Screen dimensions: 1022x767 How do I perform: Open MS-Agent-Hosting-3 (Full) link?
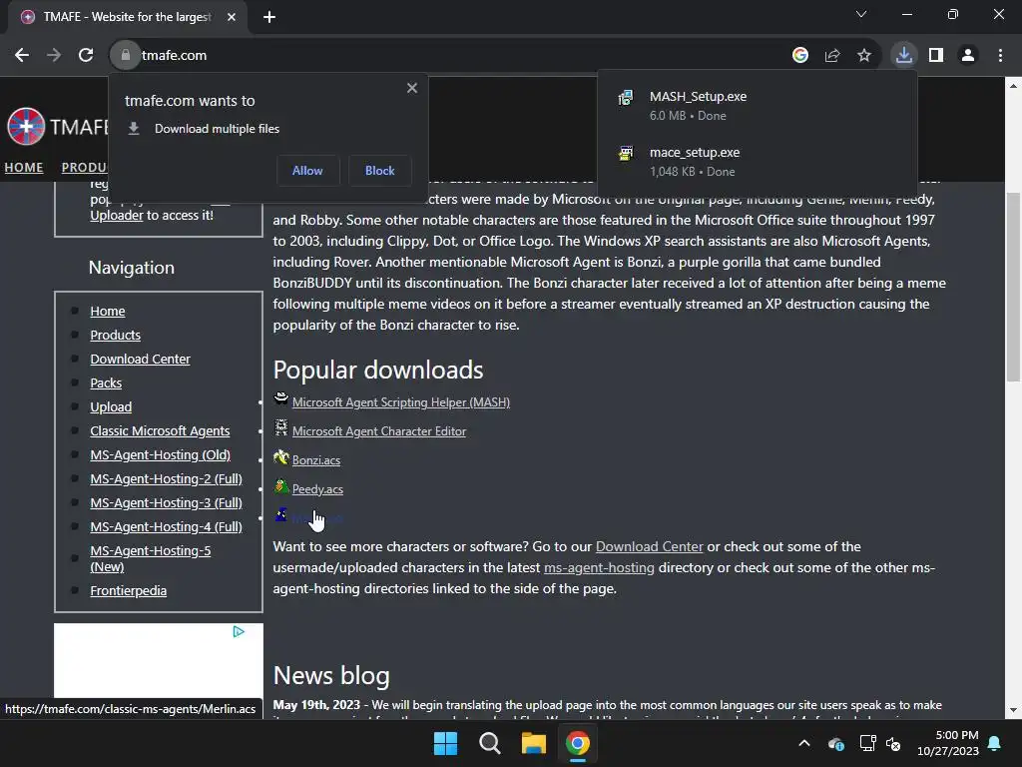167,503
